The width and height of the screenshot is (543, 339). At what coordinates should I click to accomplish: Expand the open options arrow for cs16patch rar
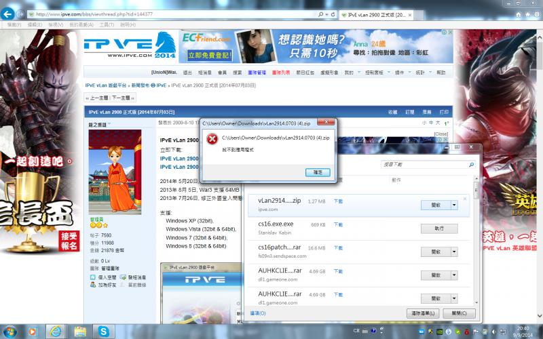click(454, 252)
